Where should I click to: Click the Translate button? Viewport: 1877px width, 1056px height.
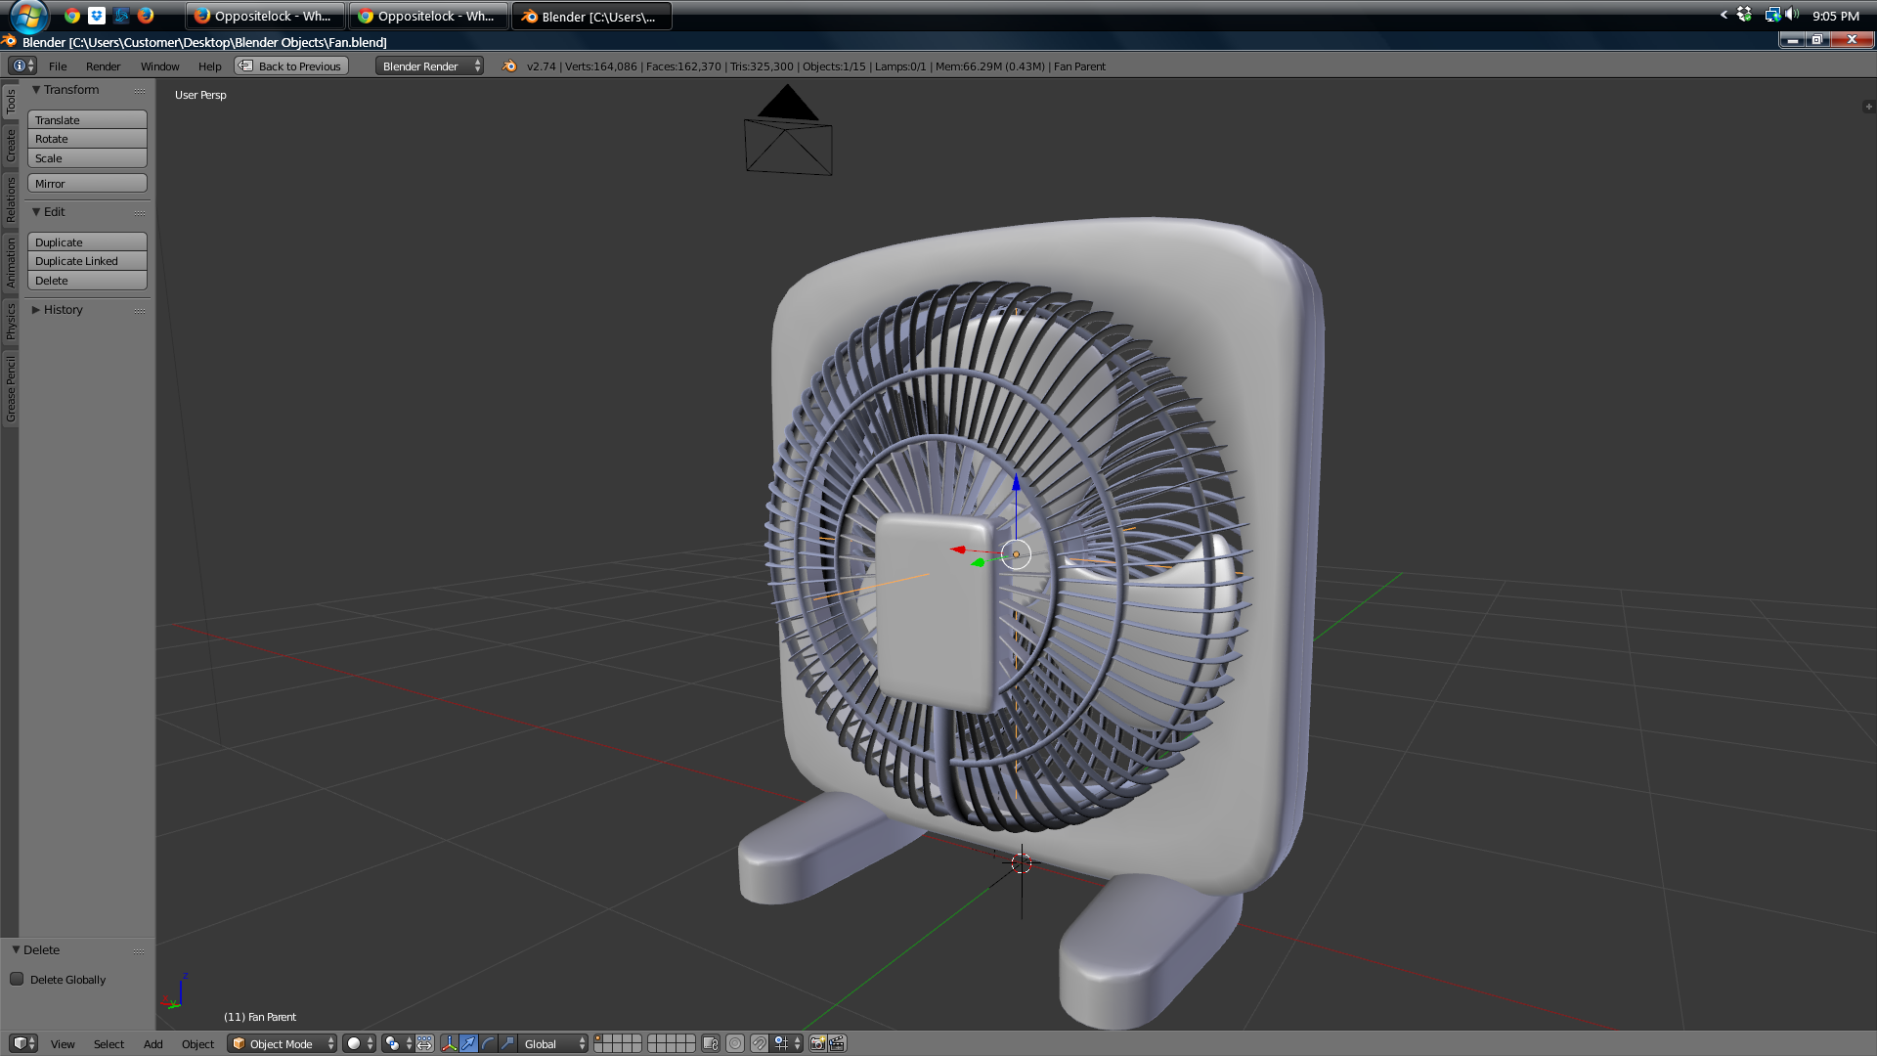[x=87, y=119]
